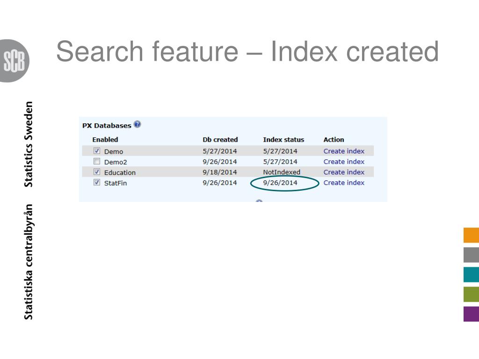Click Create index for Demo2
The height and width of the screenshot is (359, 479).
(344, 162)
